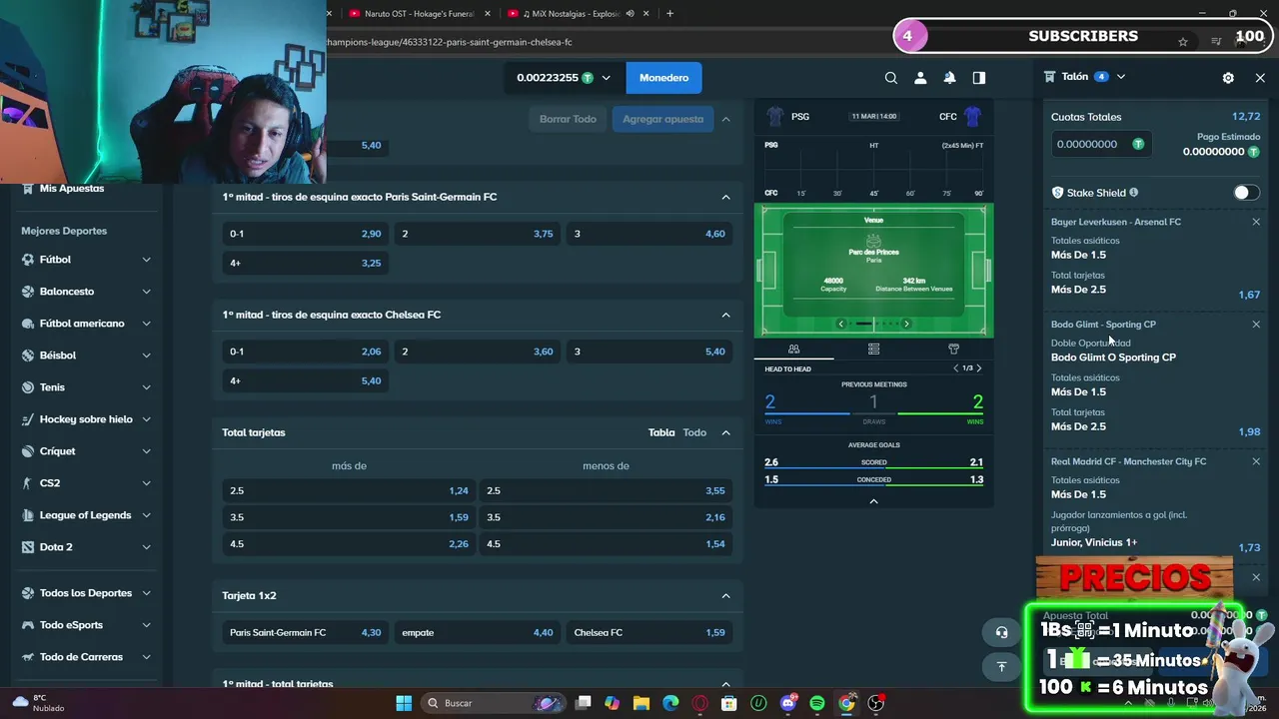Open the currency balance dropdown
Viewport: 1279px width, 719px height.
coord(564,78)
